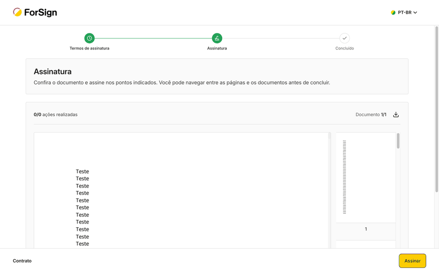The height and width of the screenshot is (273, 439).
Task: Select the Concluído step checkmark icon
Action: pos(345,38)
